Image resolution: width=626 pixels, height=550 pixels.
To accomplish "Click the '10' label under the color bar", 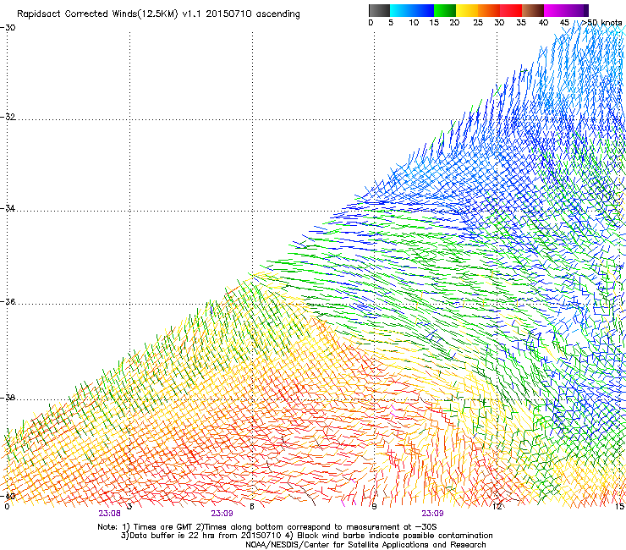I will [x=414, y=23].
